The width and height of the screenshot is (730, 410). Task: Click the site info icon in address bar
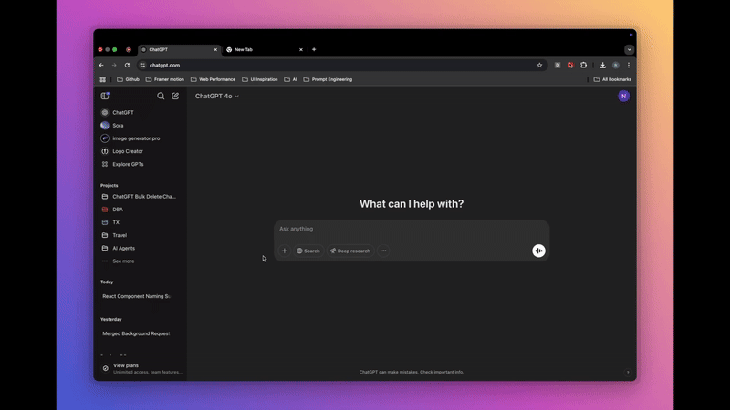coord(143,66)
